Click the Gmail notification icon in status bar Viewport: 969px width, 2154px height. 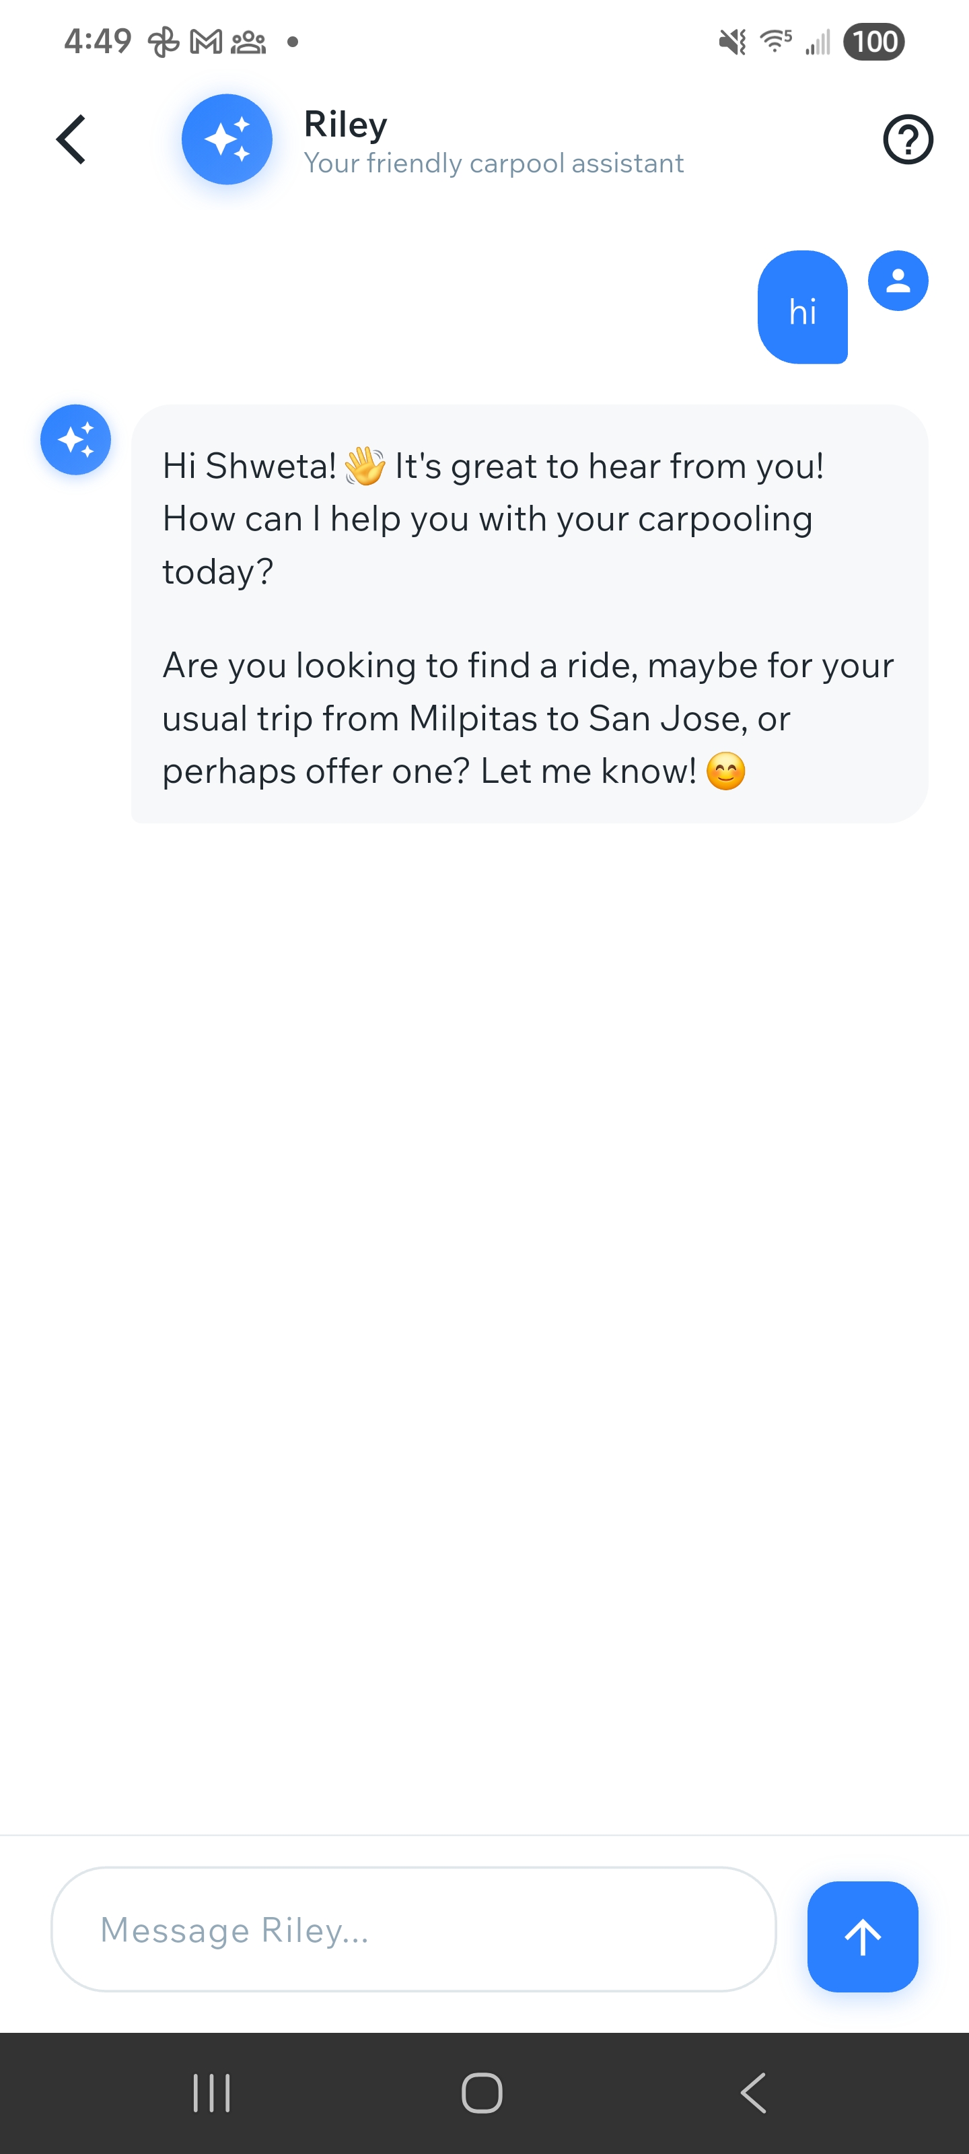[206, 42]
